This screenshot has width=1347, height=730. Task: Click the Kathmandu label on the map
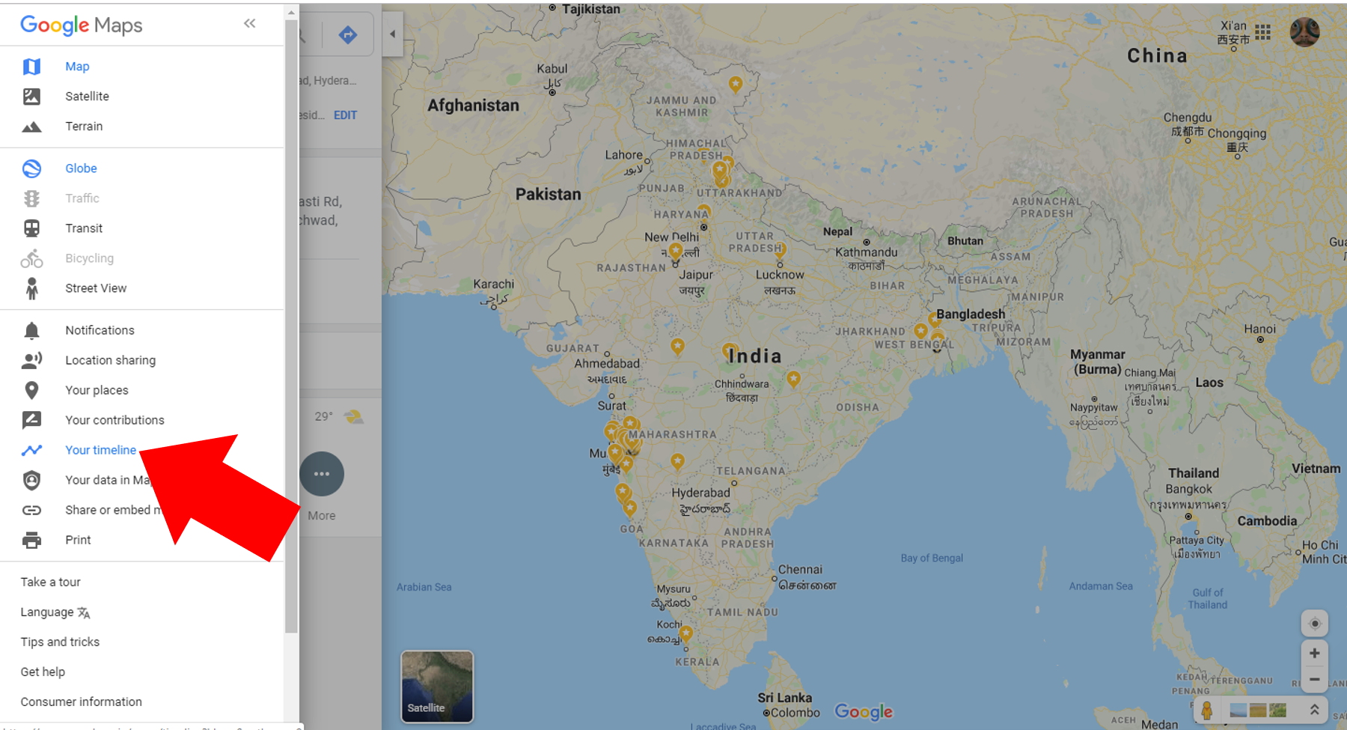[867, 252]
